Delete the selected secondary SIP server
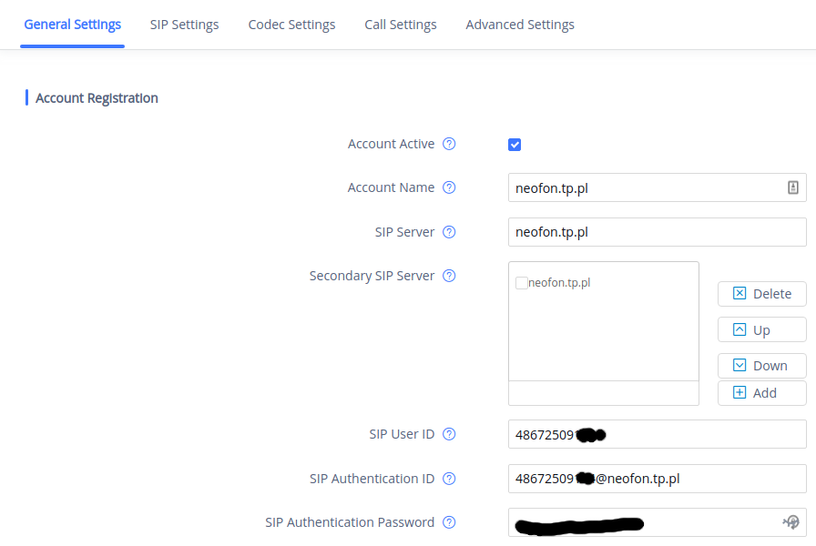The width and height of the screenshot is (816, 546). click(x=761, y=293)
